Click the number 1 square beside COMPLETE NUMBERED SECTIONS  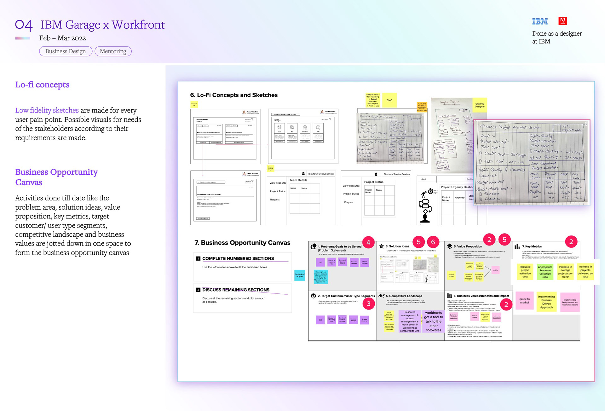coord(198,258)
